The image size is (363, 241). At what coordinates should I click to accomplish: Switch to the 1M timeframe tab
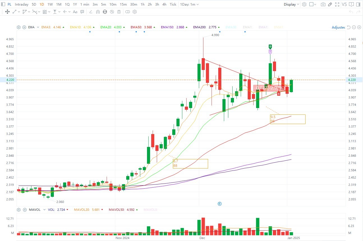(59, 4)
